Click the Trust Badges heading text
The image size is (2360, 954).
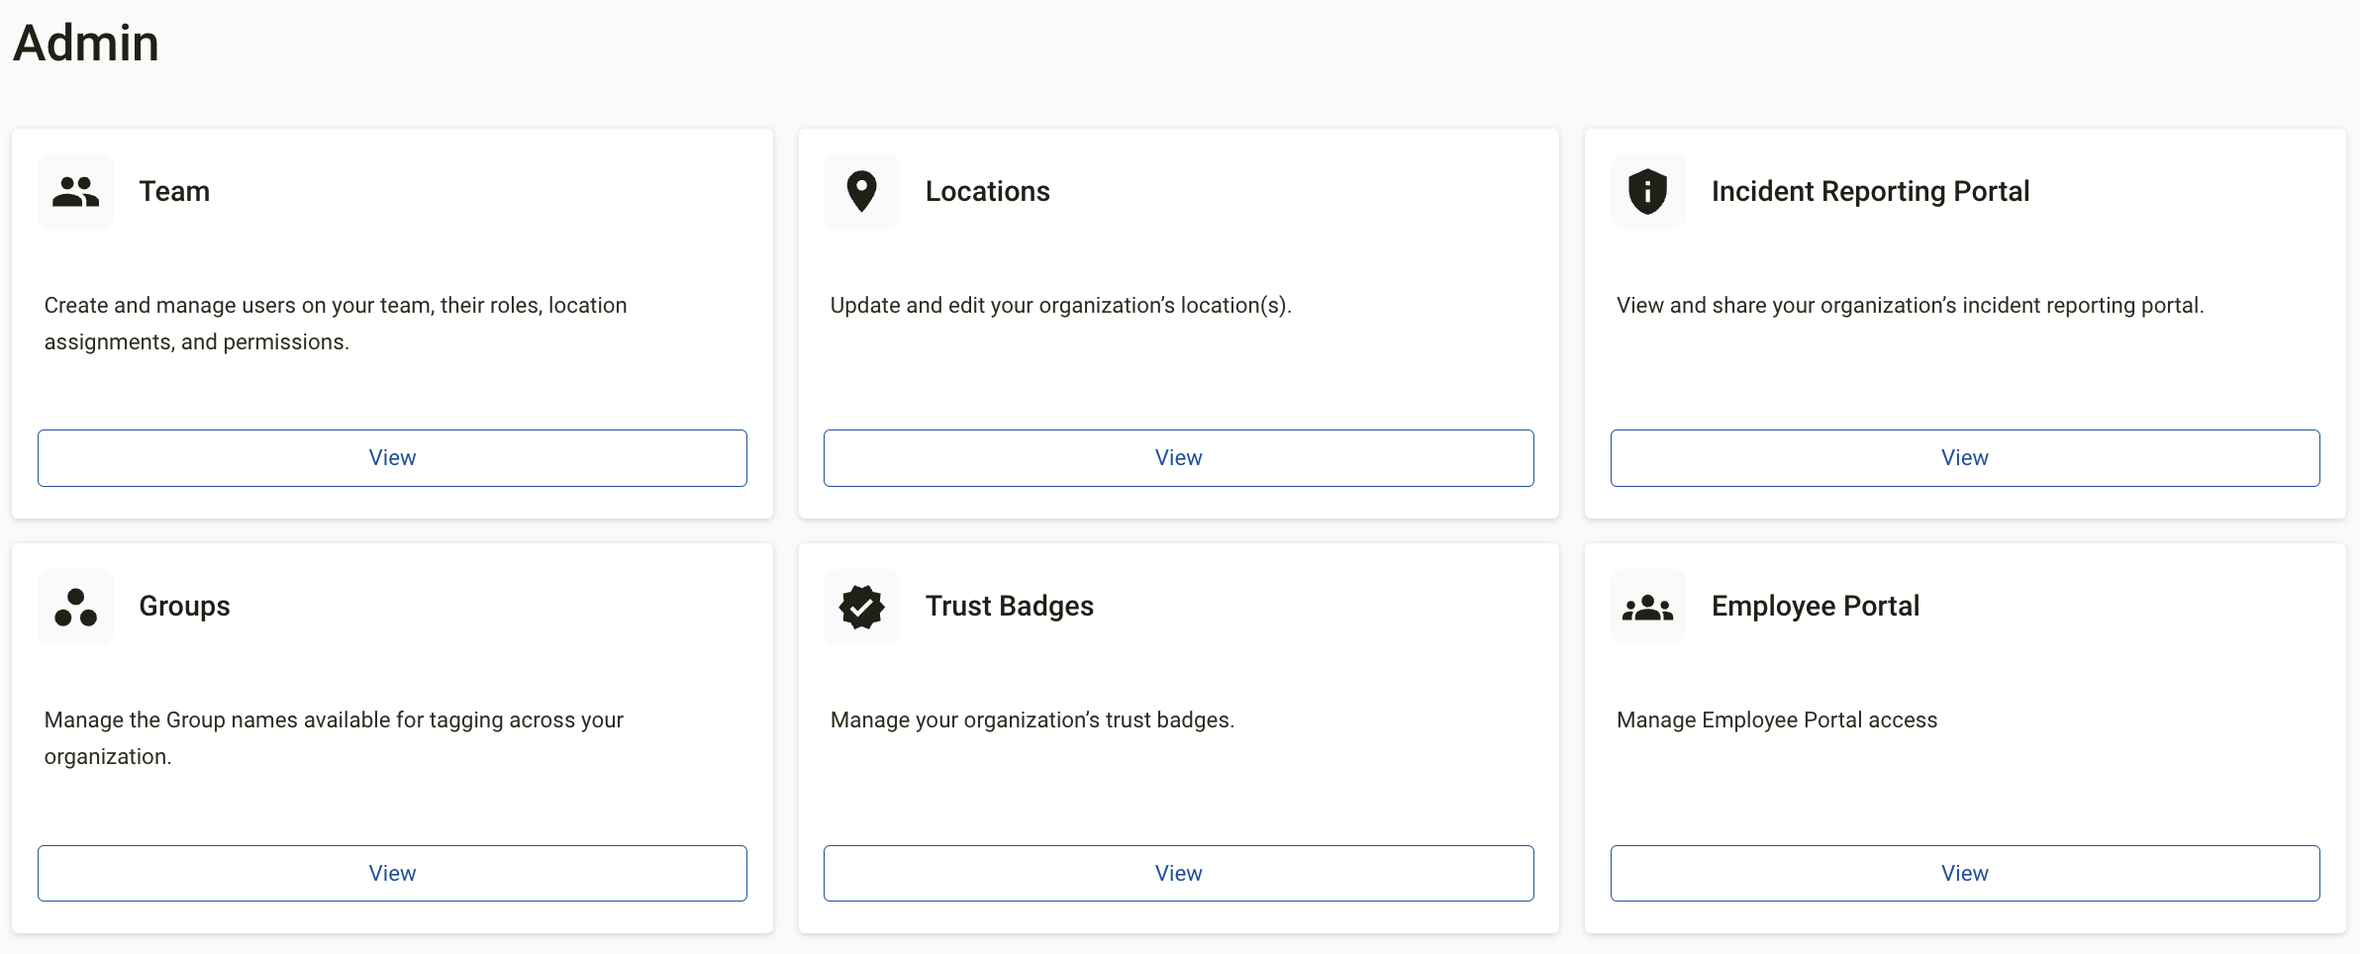[x=1009, y=607]
